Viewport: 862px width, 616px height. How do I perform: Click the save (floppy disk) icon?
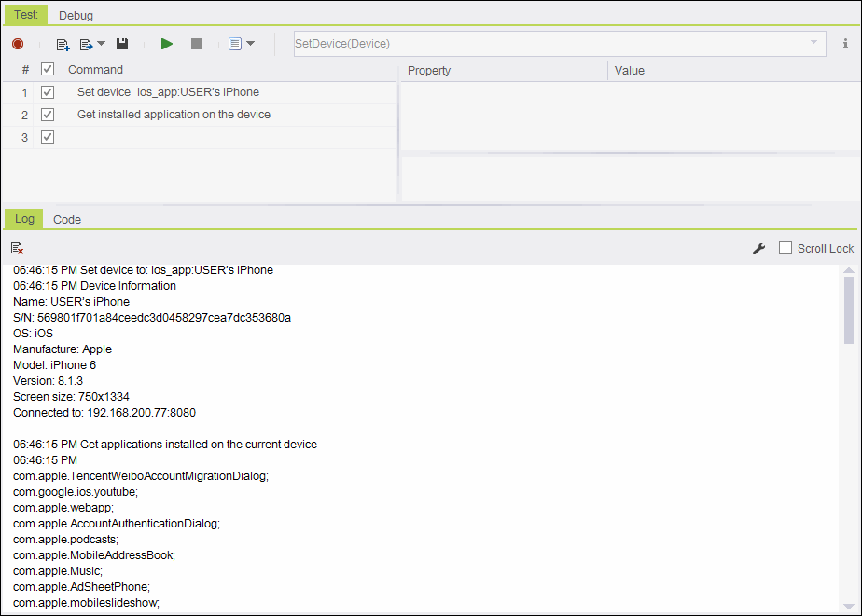(122, 44)
